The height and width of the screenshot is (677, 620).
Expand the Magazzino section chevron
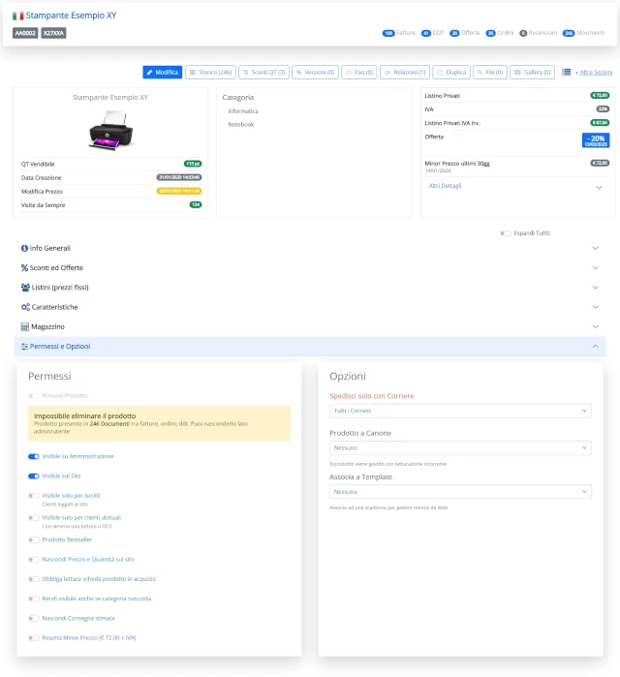[x=596, y=326]
